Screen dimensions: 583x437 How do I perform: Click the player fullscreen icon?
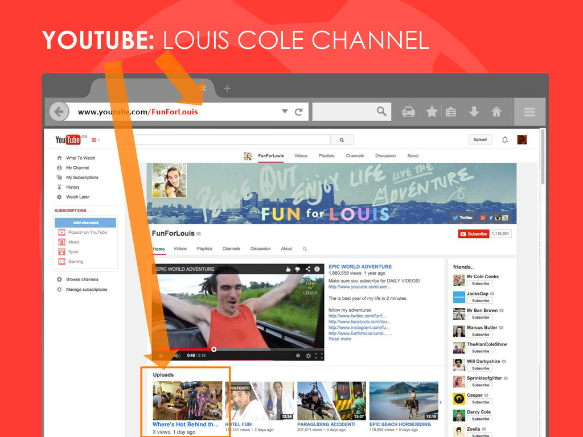[319, 356]
